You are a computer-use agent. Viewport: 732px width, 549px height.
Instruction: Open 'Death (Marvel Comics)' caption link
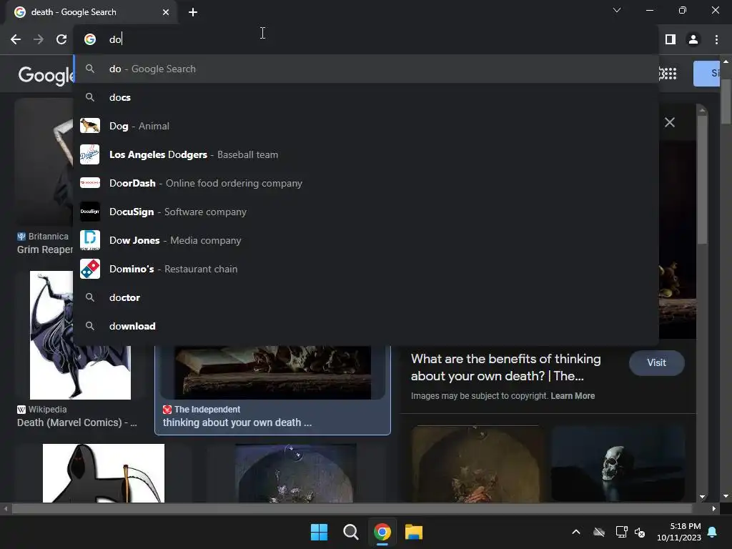coord(77,422)
